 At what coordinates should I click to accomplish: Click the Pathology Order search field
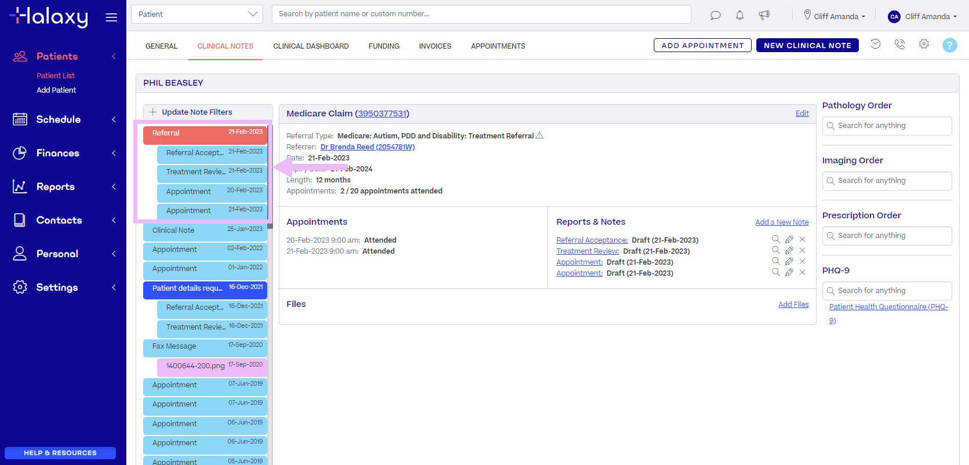click(887, 126)
